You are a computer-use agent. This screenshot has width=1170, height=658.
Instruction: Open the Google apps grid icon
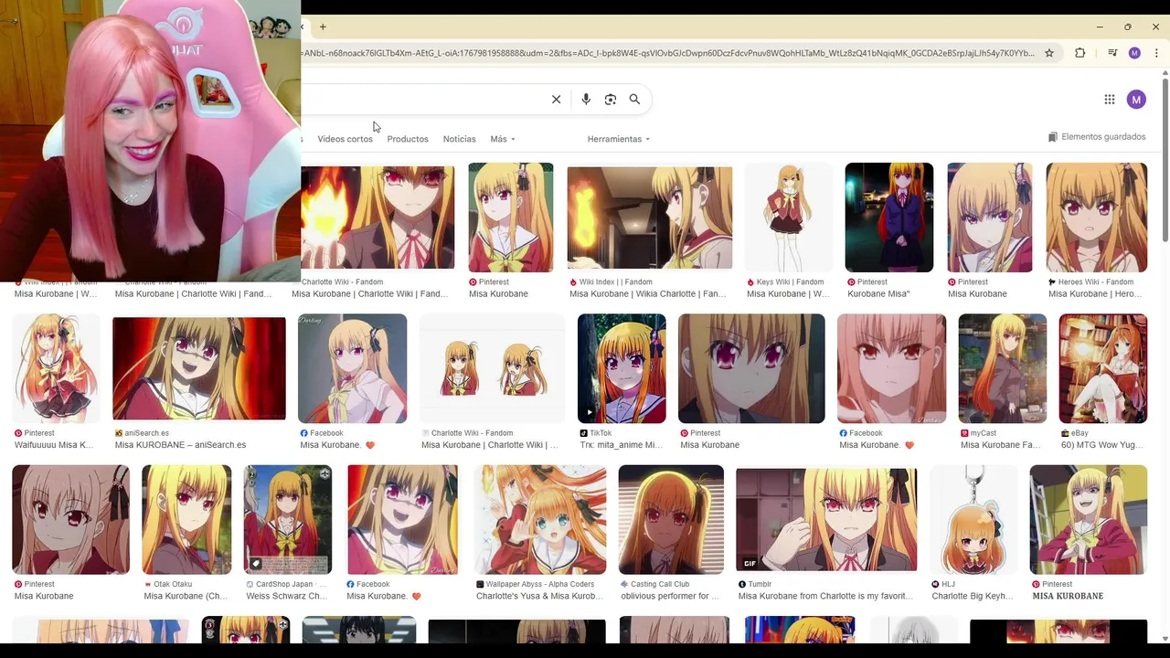1109,100
